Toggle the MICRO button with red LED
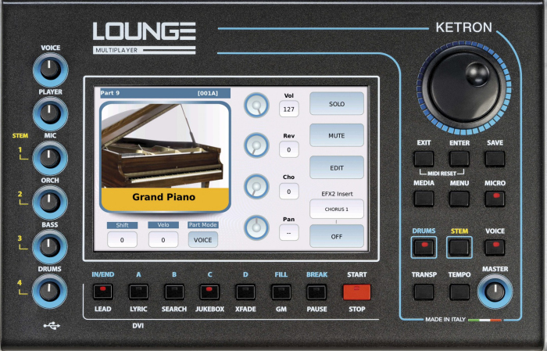This screenshot has height=351, width=547. tap(495, 199)
